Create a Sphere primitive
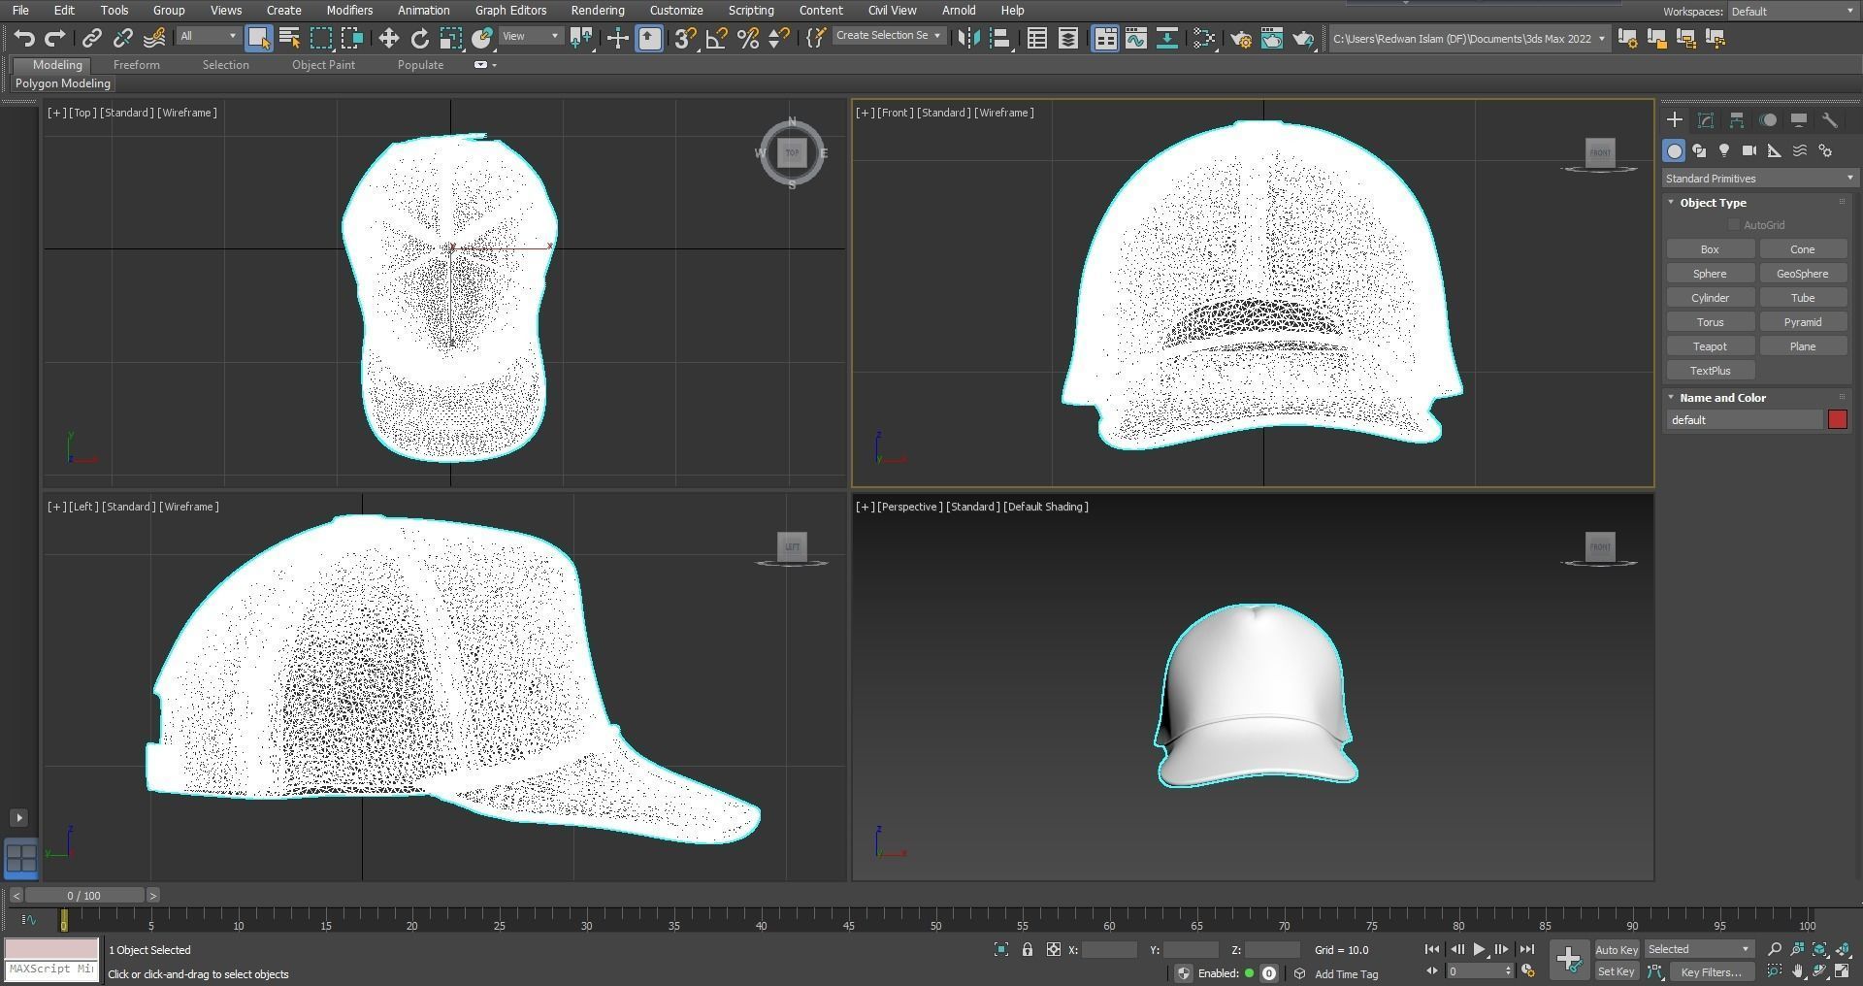 click(x=1710, y=274)
